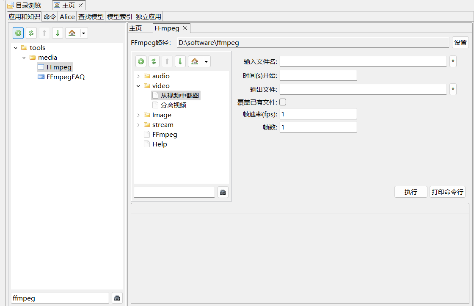Collapse the media folder
Viewport: 474px width, 306px height.
coord(24,58)
